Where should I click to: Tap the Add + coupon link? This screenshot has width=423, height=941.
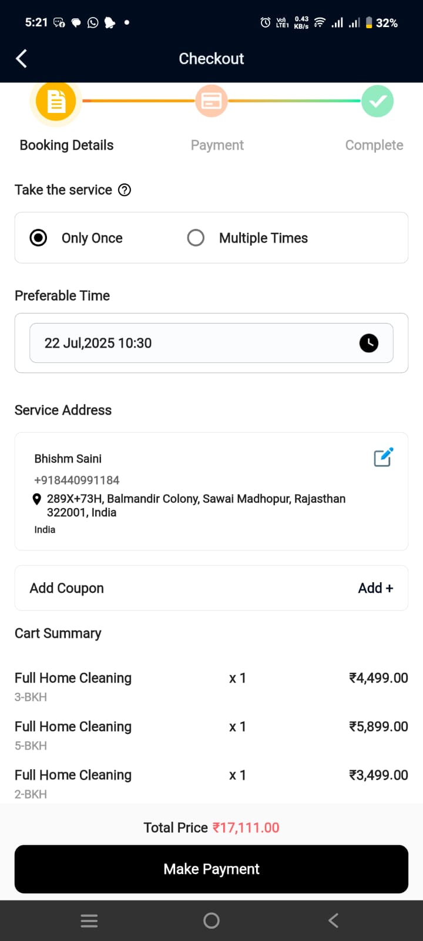(375, 588)
